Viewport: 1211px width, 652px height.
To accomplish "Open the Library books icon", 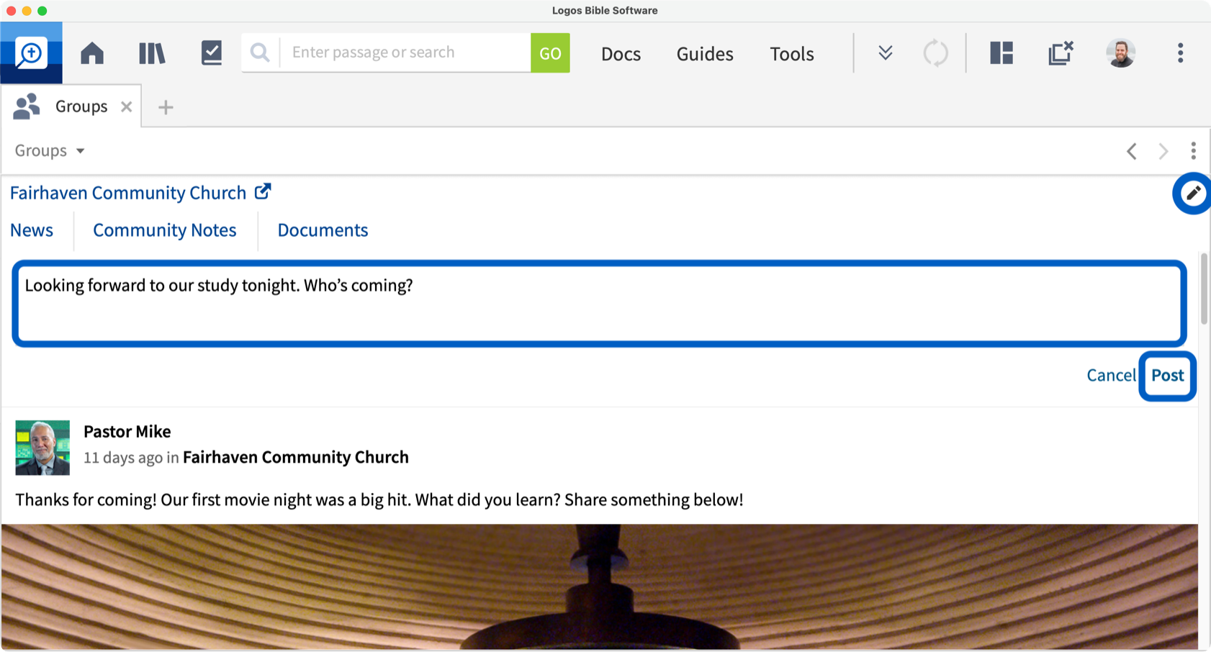I will coord(152,53).
